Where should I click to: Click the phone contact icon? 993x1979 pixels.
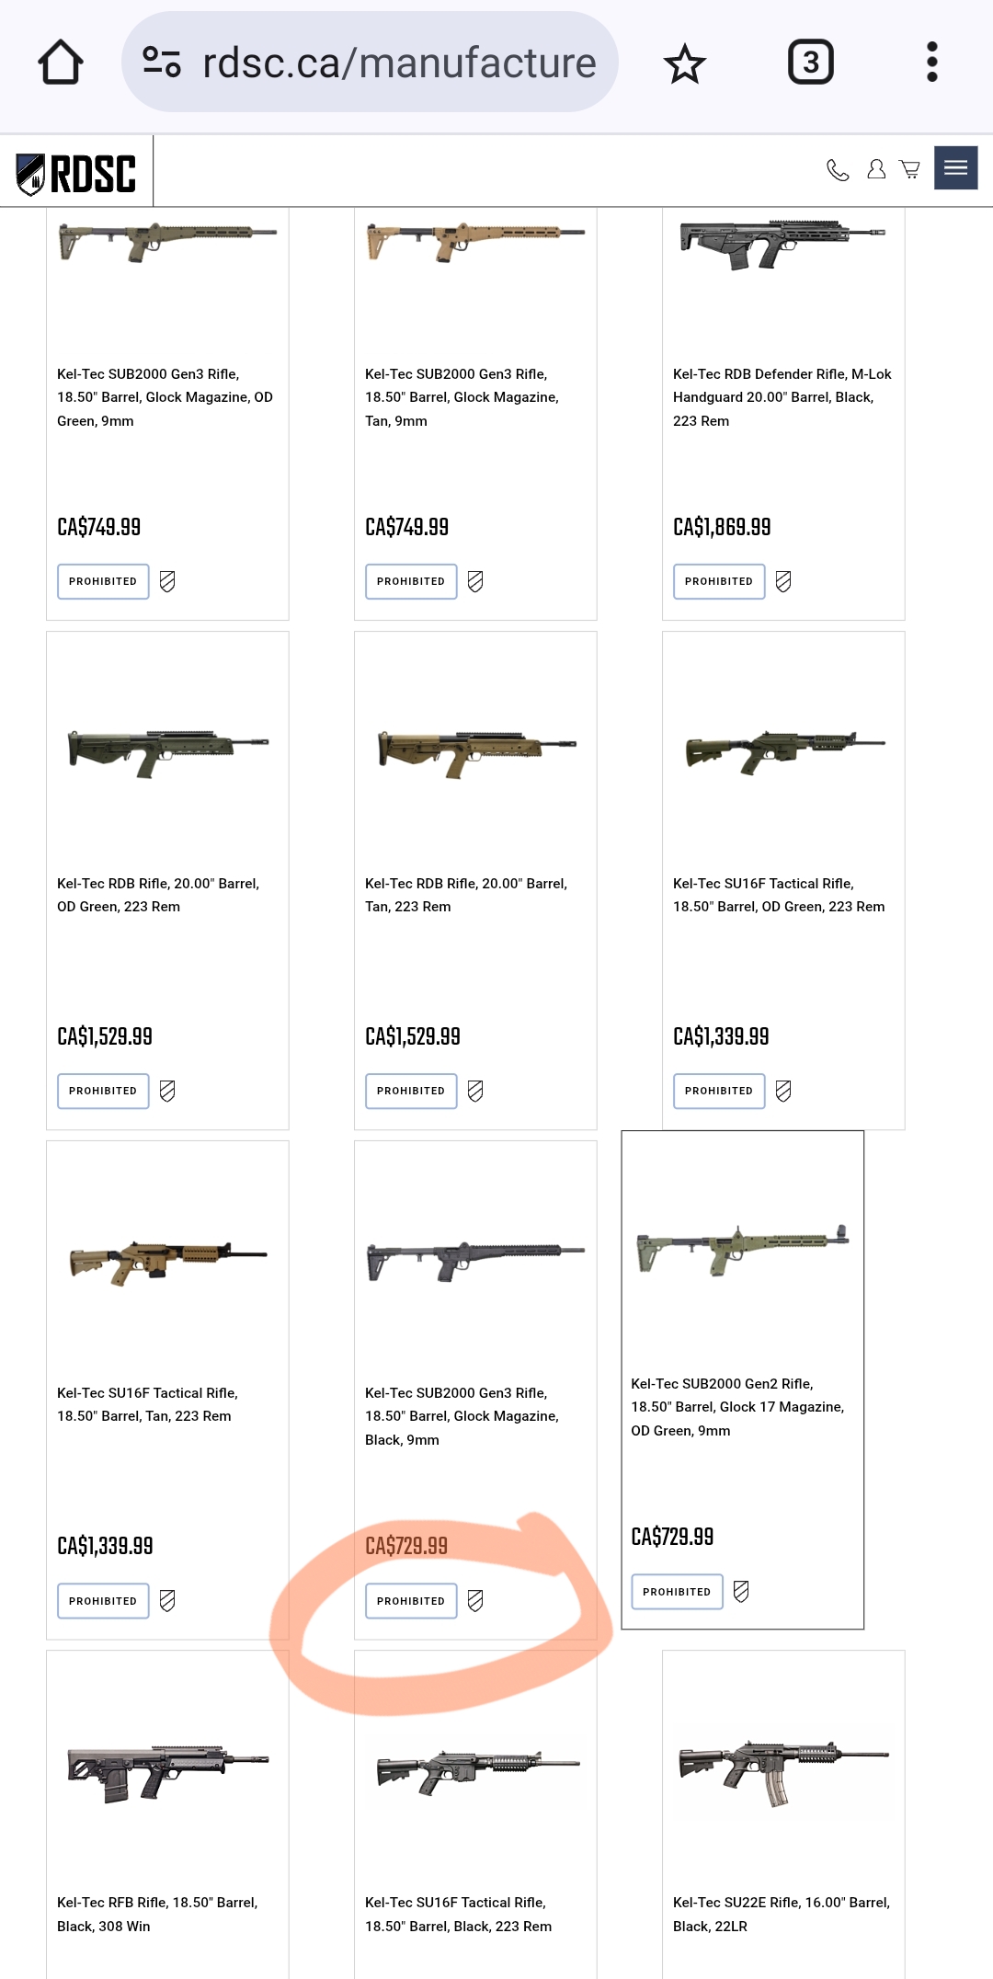click(838, 170)
